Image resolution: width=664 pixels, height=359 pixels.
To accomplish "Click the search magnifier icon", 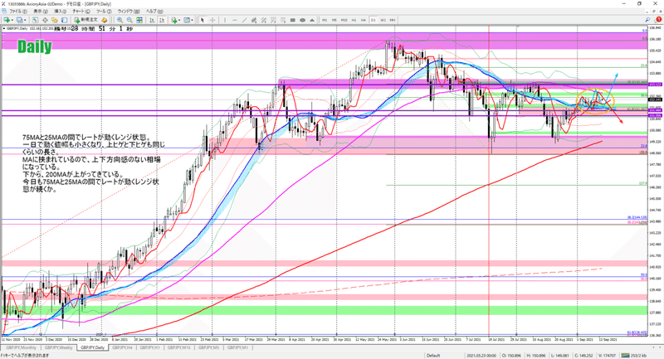I will pyautogui.click(x=647, y=20).
